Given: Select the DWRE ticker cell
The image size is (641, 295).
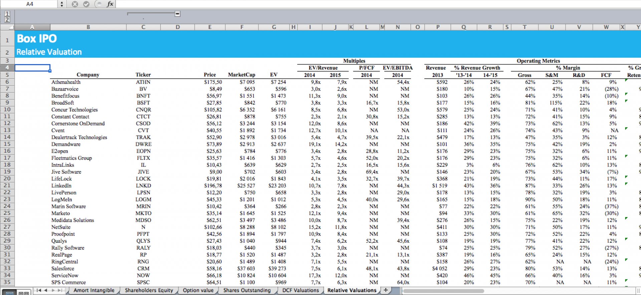Looking at the screenshot, I should [x=143, y=144].
